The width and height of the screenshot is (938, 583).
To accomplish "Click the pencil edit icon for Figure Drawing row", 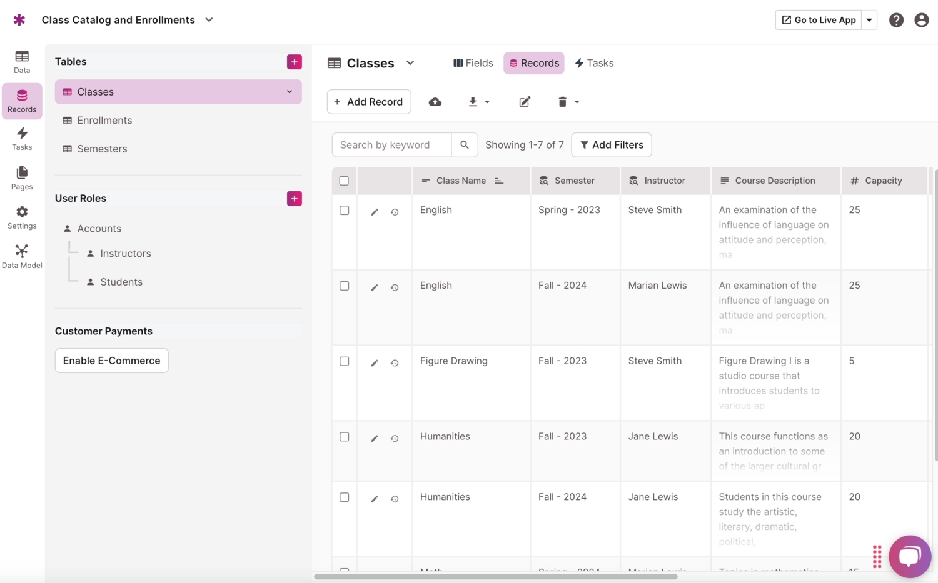I will click(x=374, y=362).
